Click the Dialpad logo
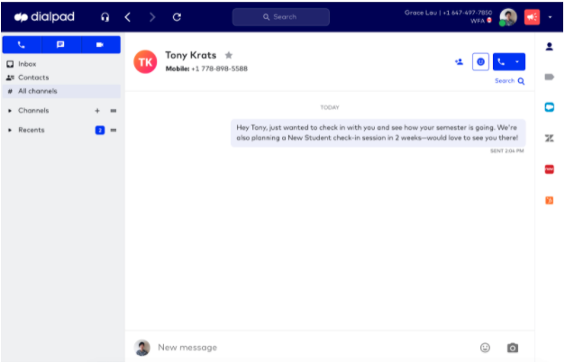Screen dimensions: 565x363 coord(44,17)
